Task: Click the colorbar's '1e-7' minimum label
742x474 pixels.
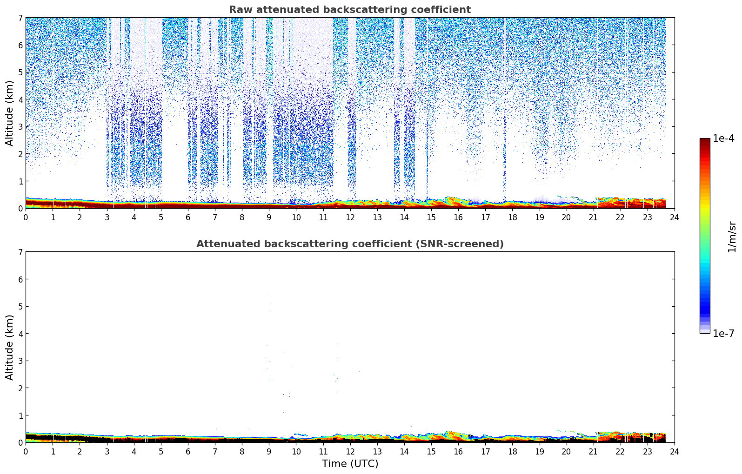Action: (x=723, y=334)
